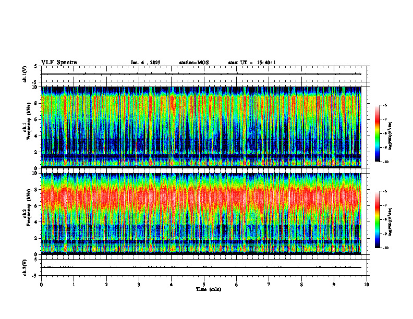Click the "ch.1(V)" axis label
Image resolution: width=413 pixels, height=319 pixels.
coord(25,74)
